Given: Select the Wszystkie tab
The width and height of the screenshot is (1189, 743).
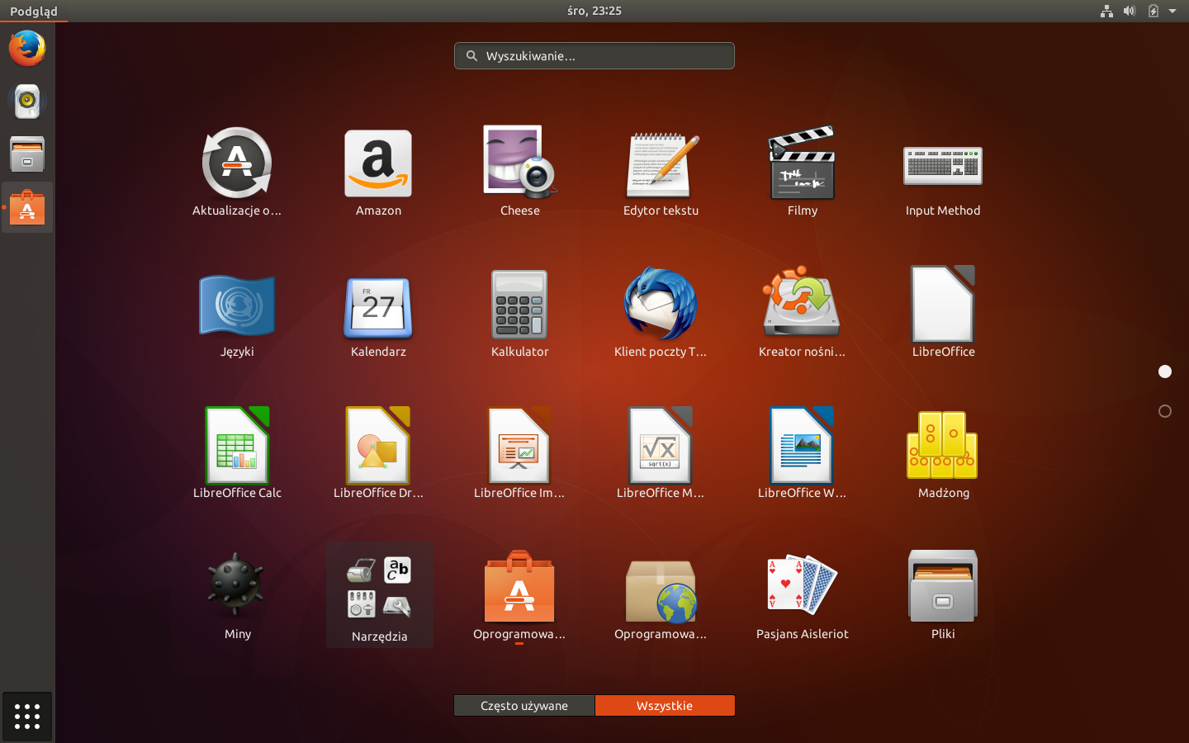Looking at the screenshot, I should point(665,706).
